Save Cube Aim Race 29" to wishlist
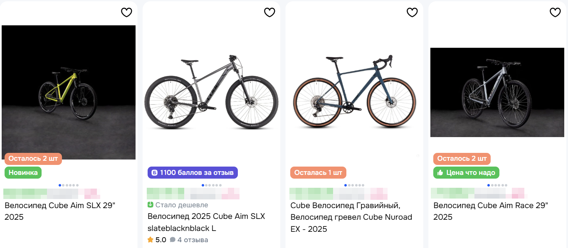 pos(555,12)
